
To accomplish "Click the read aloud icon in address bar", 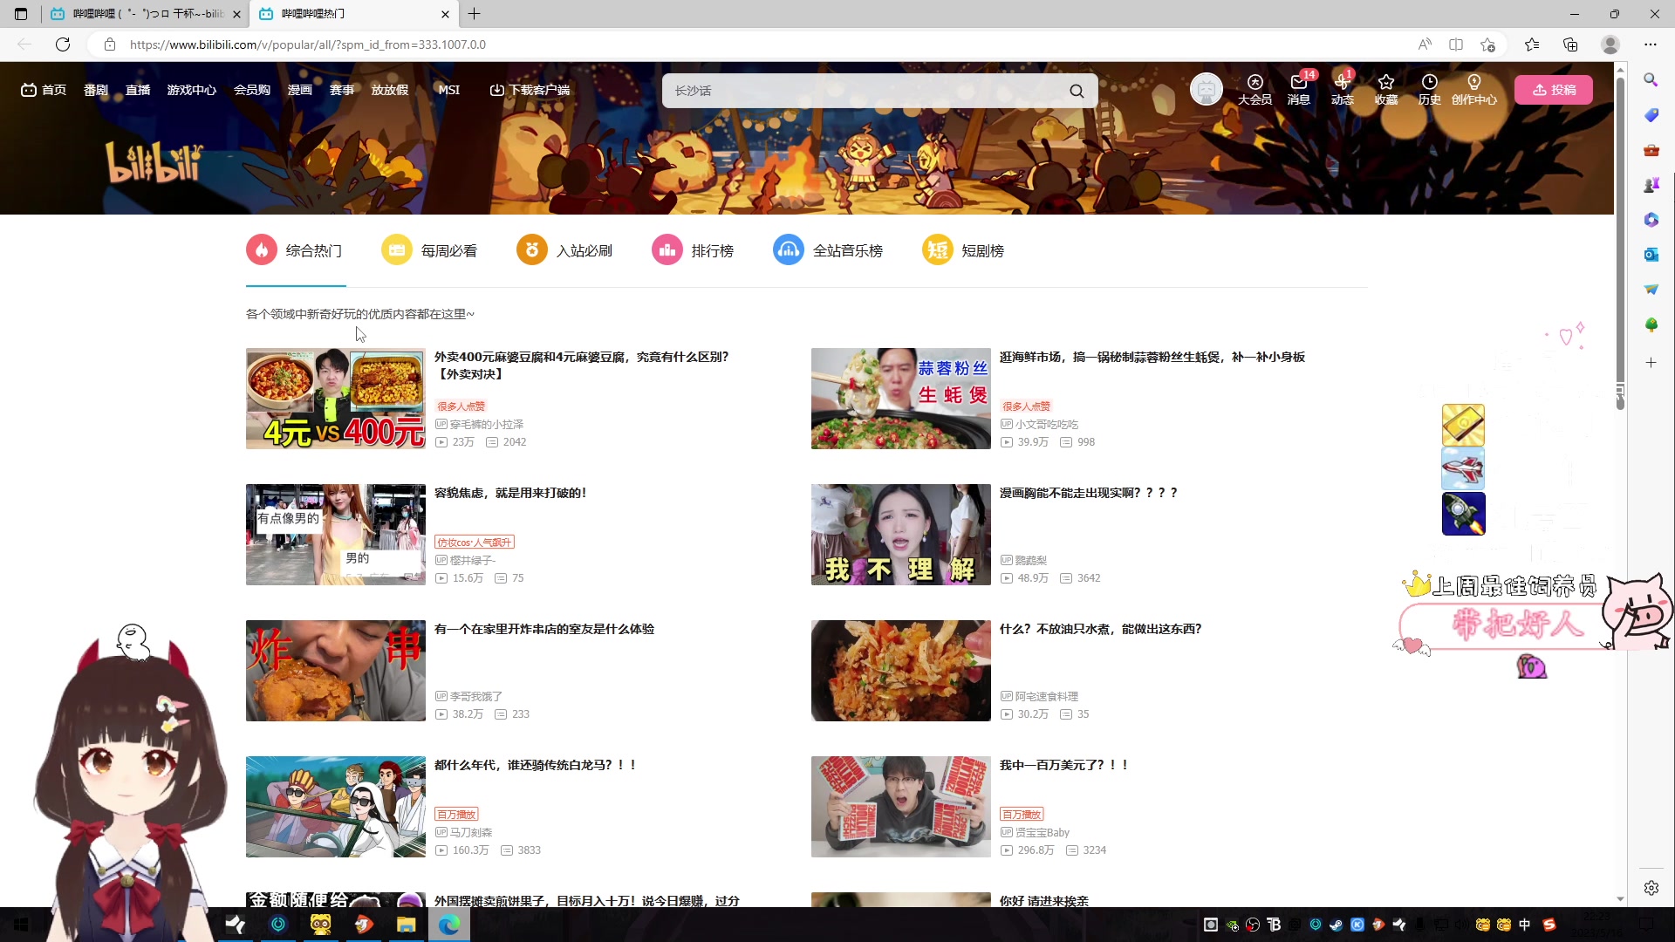I will pos(1425,44).
